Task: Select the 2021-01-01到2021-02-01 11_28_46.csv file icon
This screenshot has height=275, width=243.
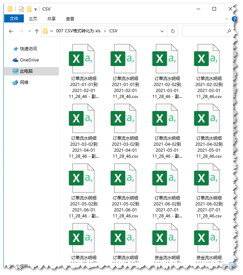Action: tap(123, 59)
